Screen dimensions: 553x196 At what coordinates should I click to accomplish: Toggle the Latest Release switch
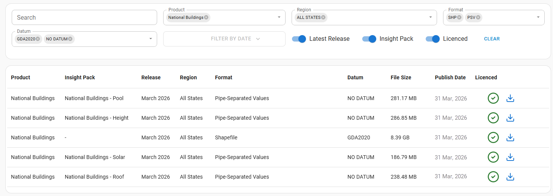299,39
